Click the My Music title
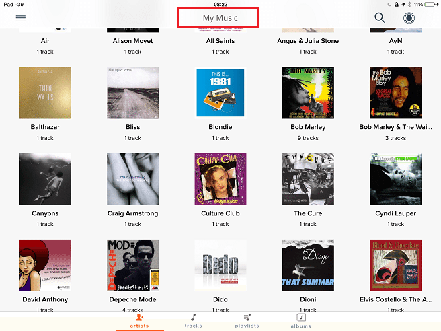 pos(220,18)
